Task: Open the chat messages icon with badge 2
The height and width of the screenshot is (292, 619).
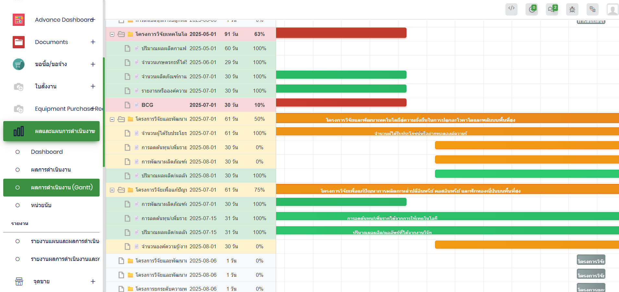Action: pyautogui.click(x=552, y=9)
